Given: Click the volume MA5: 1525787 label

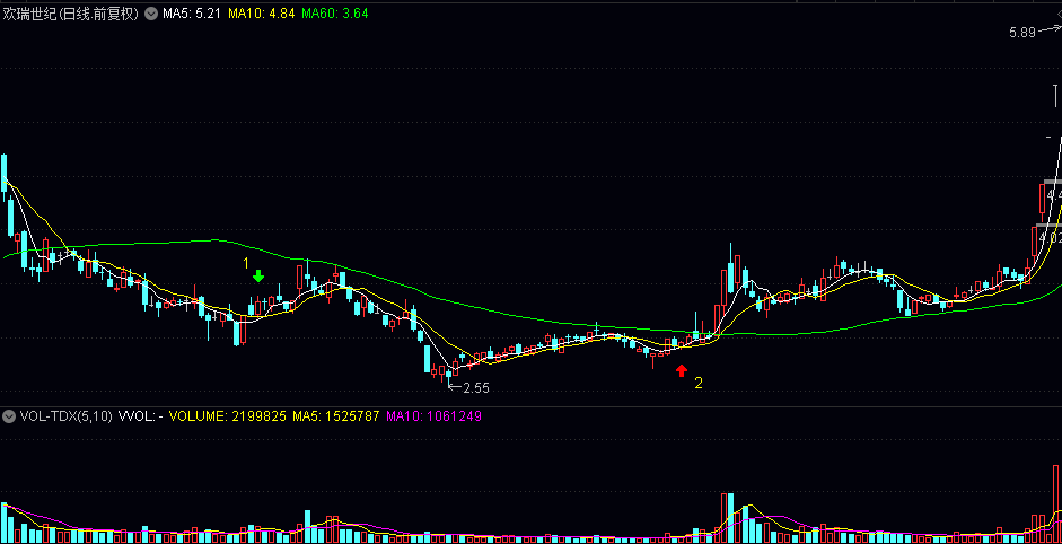Looking at the screenshot, I should tap(336, 416).
